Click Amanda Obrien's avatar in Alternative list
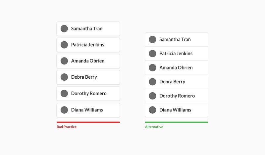 152,67
